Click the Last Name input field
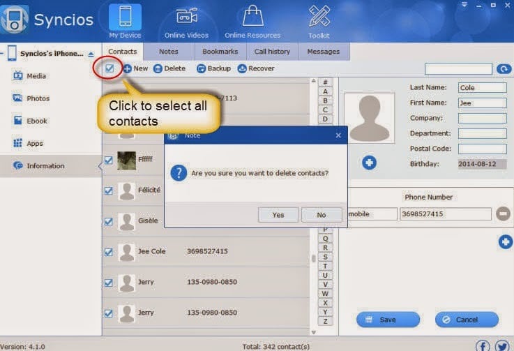514x351 pixels. coord(482,88)
